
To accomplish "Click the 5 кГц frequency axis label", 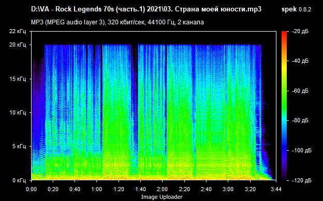I will 19,147.
